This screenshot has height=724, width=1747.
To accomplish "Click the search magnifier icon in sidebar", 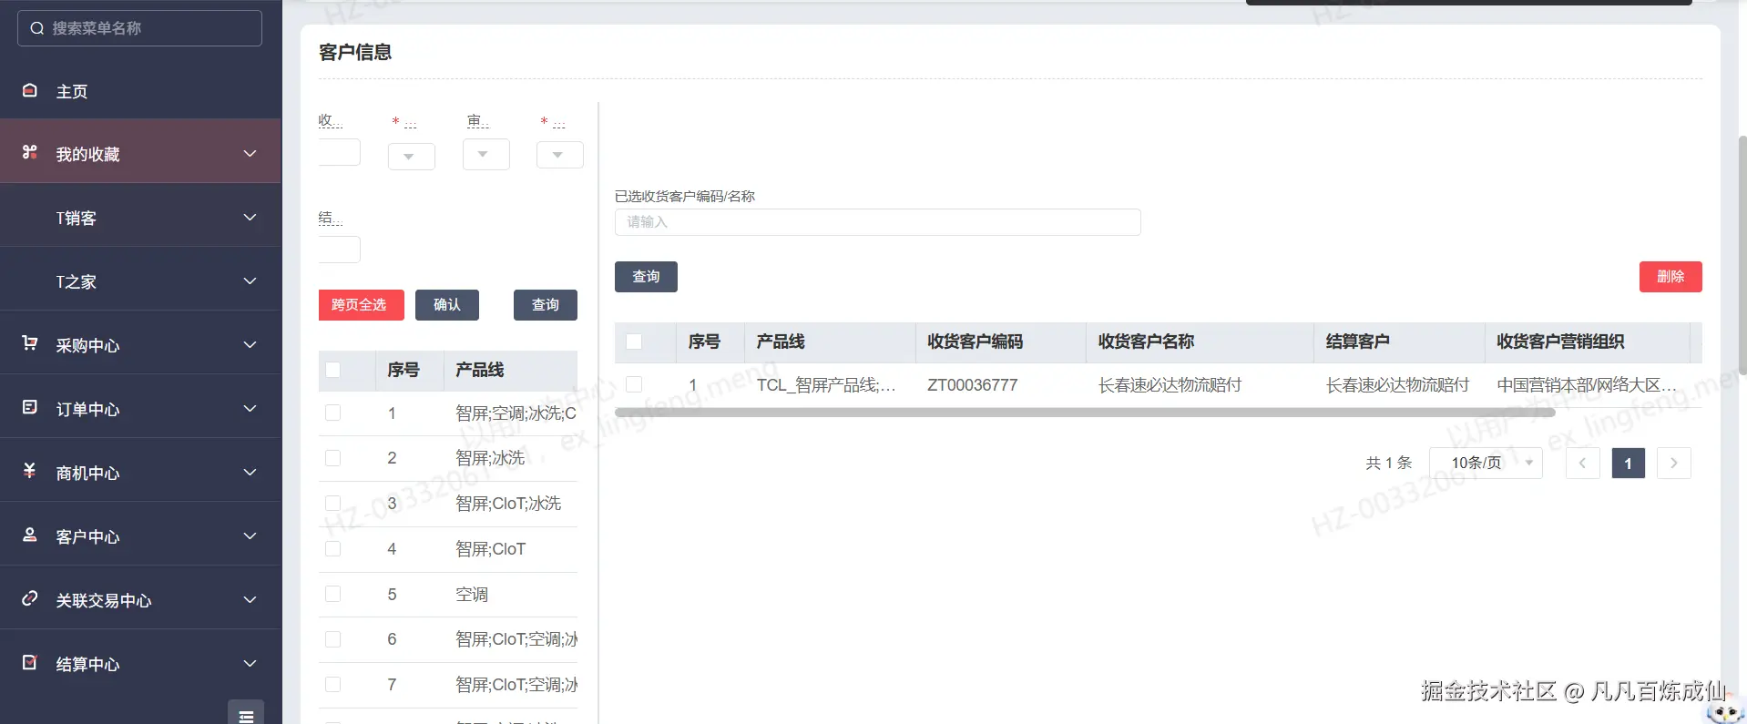I will click(37, 28).
